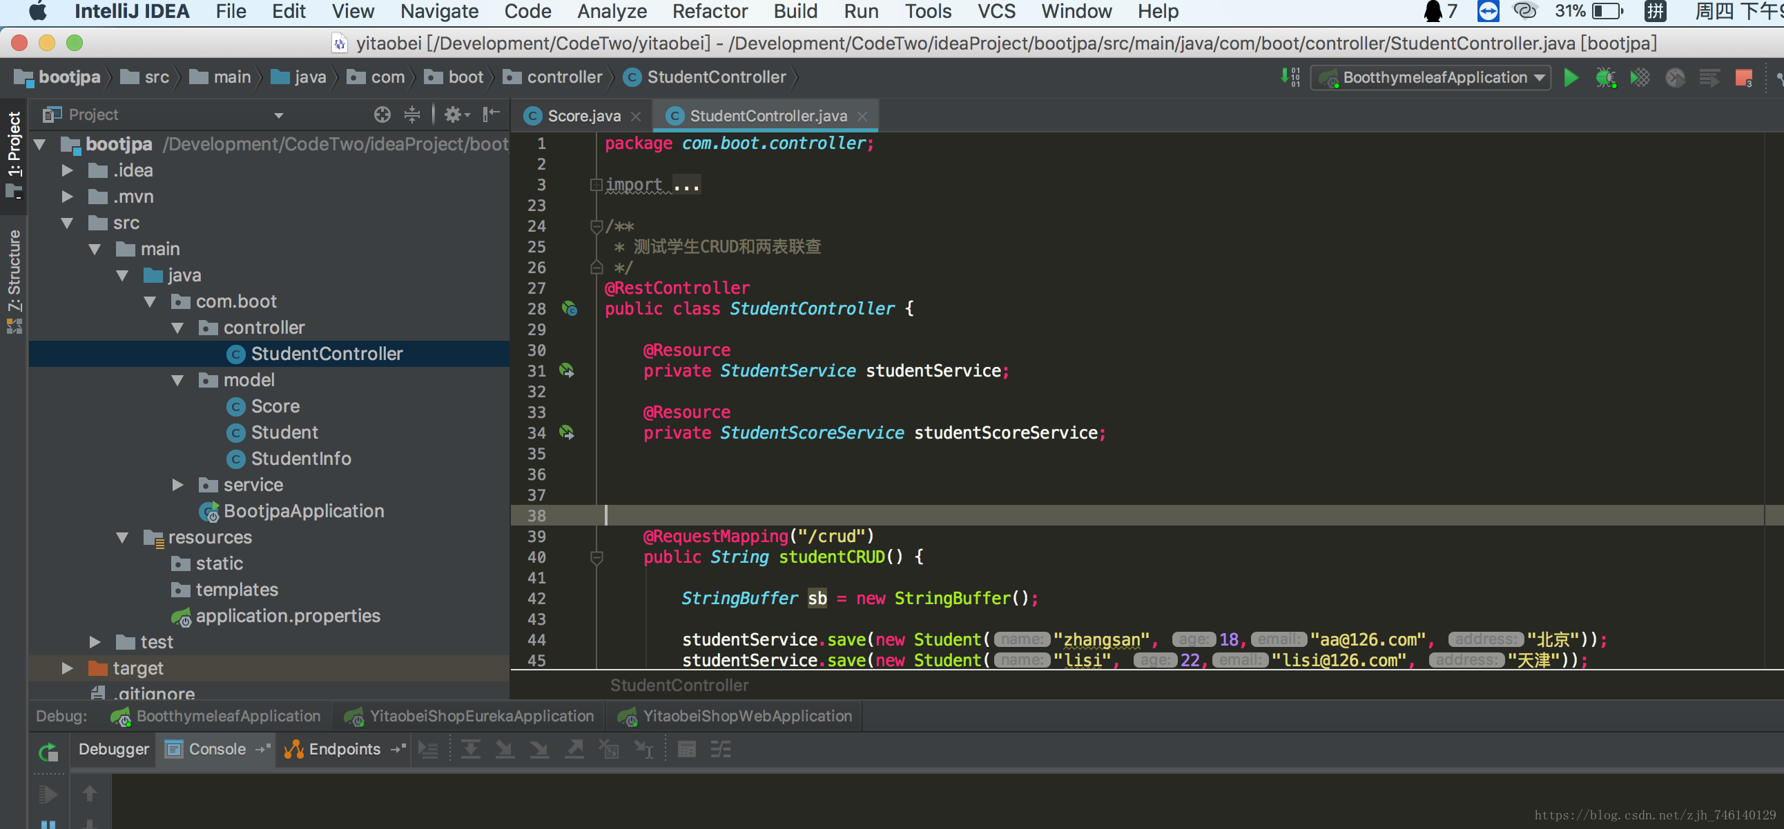Screen dimensions: 1784x829
Task: Show execution point icon in debugger
Action: pos(429,750)
